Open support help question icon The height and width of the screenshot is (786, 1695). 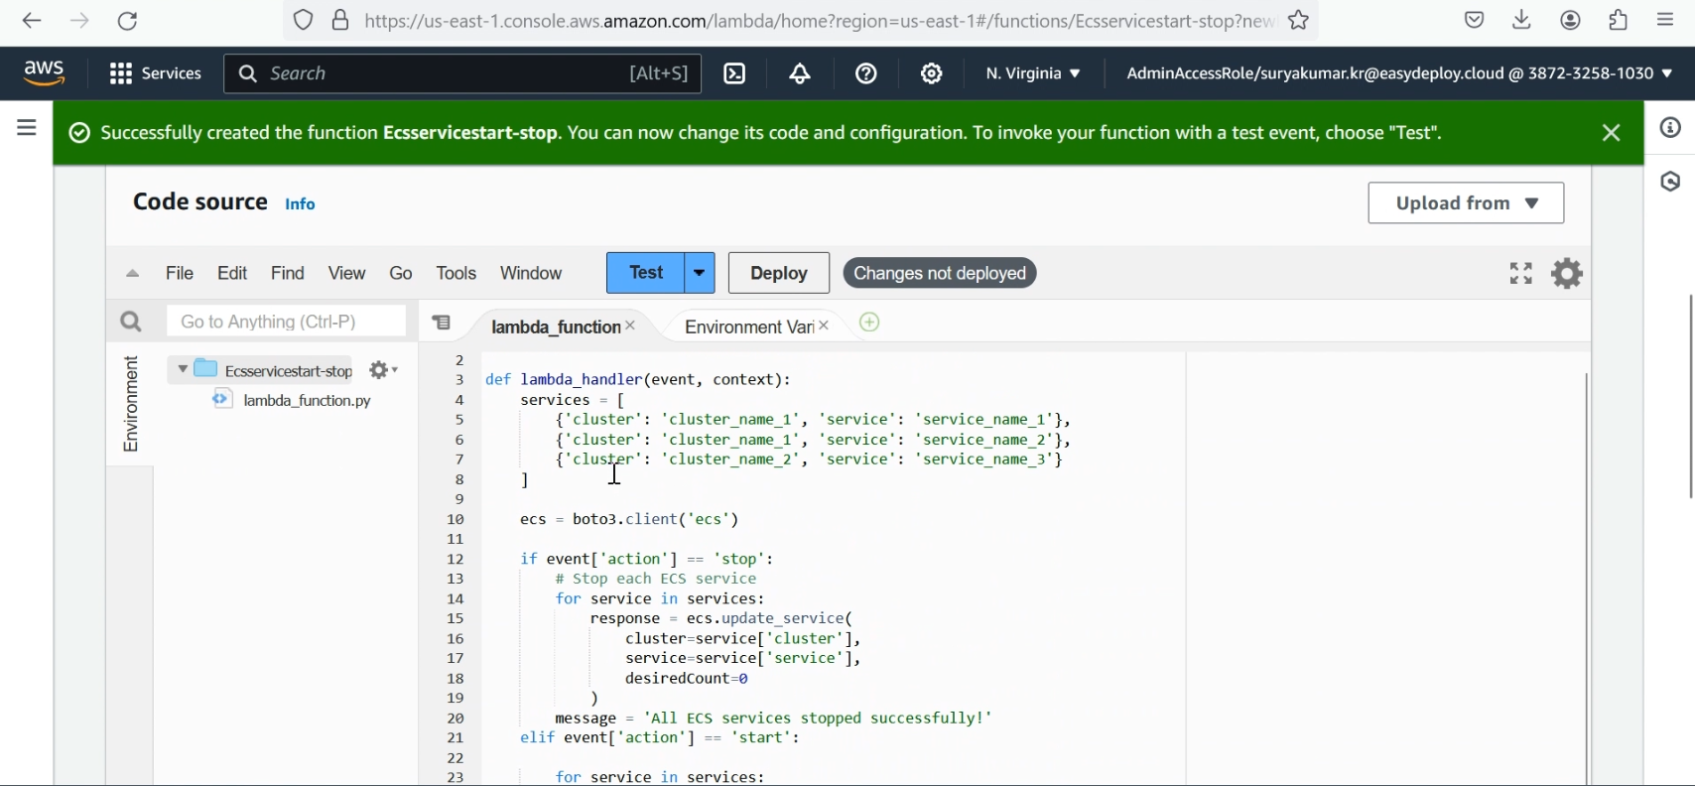[866, 73]
